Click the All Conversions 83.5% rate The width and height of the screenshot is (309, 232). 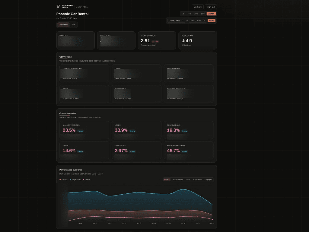point(69,130)
